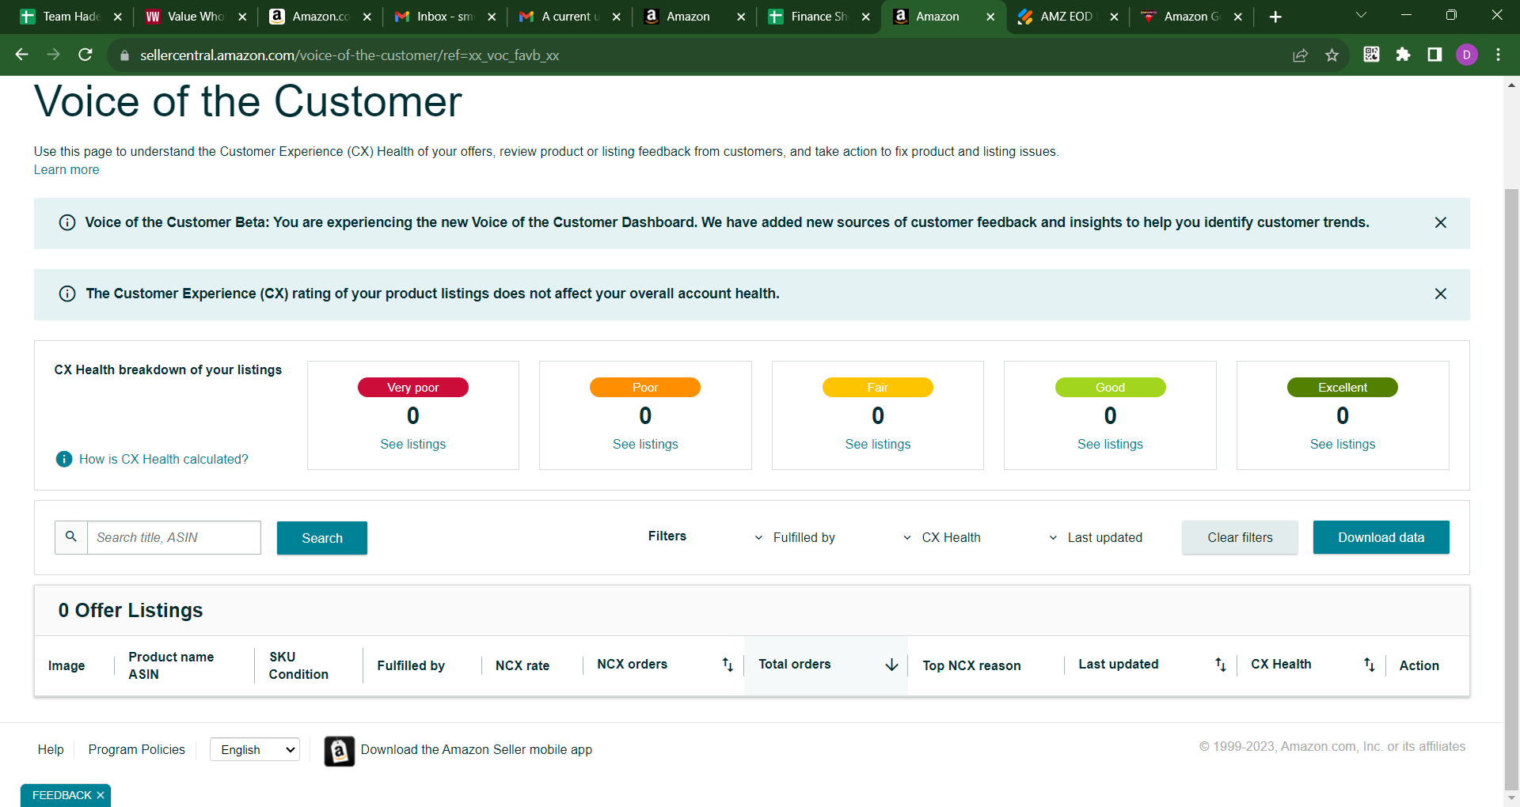Click the share page icon in address bar
Image resolution: width=1520 pixels, height=807 pixels.
(x=1300, y=55)
